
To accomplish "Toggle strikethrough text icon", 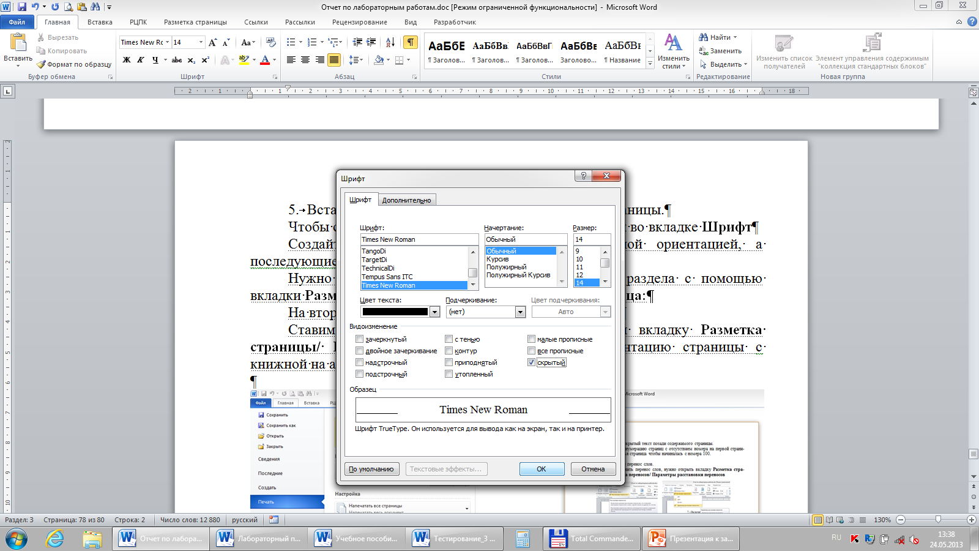I will pyautogui.click(x=177, y=60).
